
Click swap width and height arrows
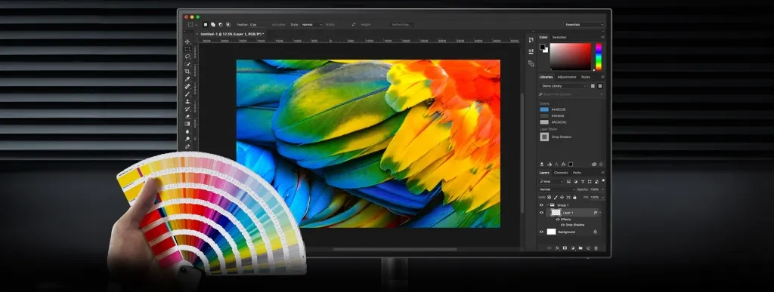(x=354, y=25)
